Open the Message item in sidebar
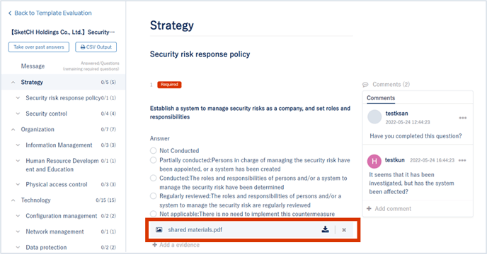Screen dimensions: 487x254 tap(33, 66)
